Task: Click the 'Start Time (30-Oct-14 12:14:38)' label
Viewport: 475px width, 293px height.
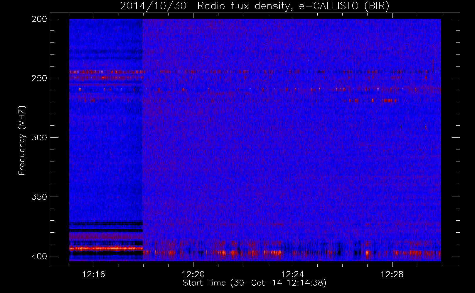Action: pyautogui.click(x=255, y=283)
